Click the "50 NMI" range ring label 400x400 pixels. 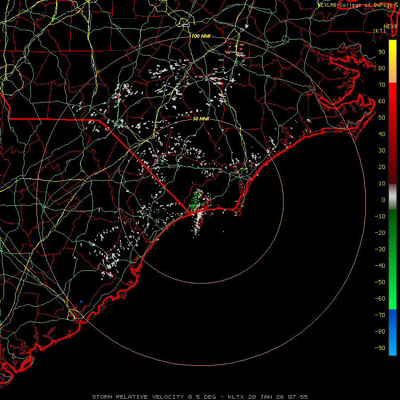click(x=201, y=119)
